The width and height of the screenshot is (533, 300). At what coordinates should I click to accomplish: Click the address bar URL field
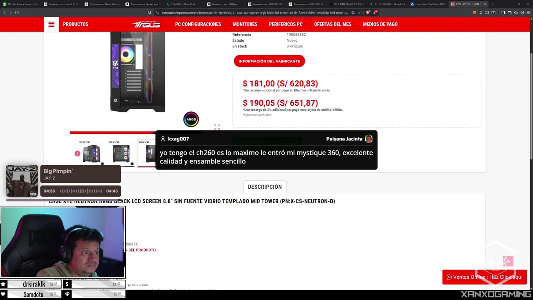point(254,12)
